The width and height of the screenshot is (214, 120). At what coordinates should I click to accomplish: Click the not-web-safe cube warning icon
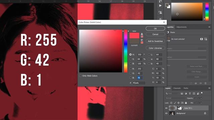tap(142, 40)
